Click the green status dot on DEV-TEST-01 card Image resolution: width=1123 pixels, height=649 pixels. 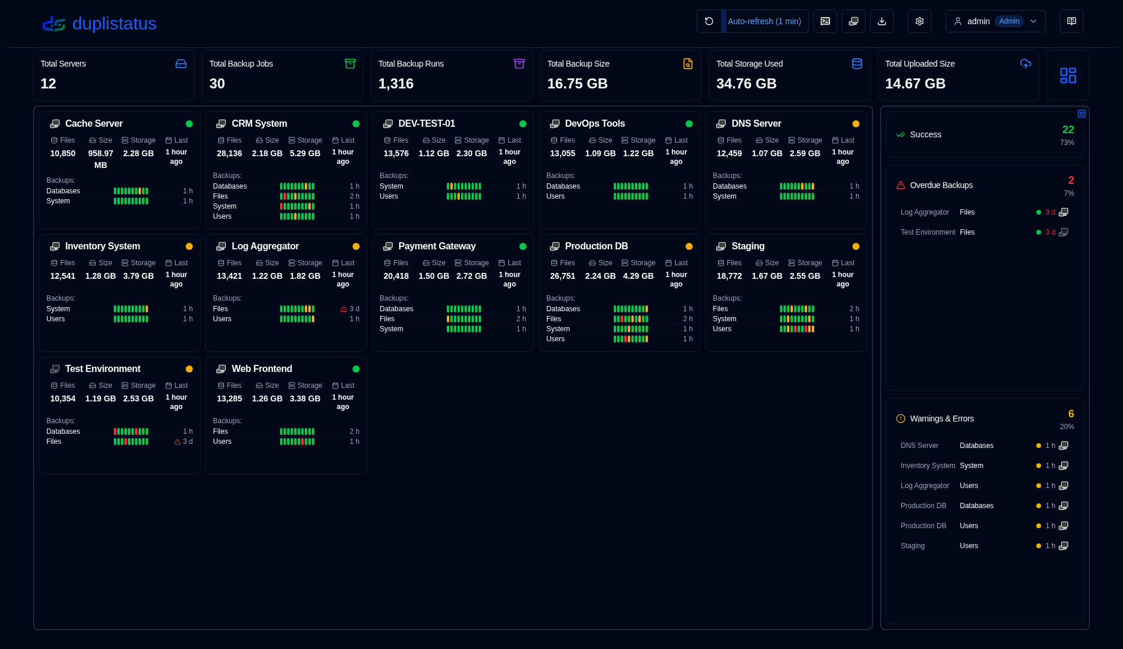coord(522,124)
